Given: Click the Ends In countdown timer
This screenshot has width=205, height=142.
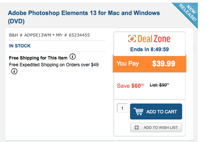Looking at the screenshot, I should point(149,49).
